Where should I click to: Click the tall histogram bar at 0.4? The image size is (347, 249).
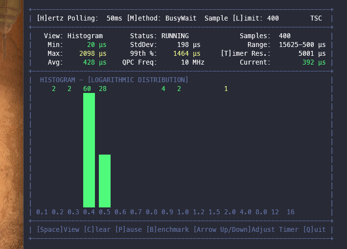click(x=89, y=150)
